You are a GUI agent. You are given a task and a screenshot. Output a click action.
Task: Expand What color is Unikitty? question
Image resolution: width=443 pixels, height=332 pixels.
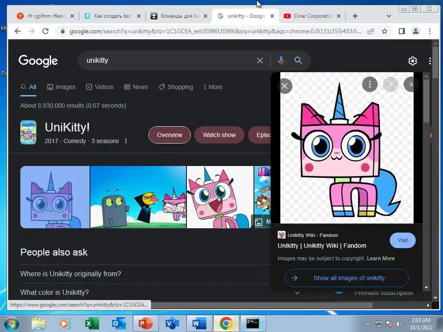pos(160,293)
